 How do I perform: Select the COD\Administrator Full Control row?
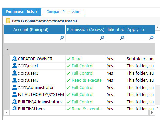click(x=80, y=87)
